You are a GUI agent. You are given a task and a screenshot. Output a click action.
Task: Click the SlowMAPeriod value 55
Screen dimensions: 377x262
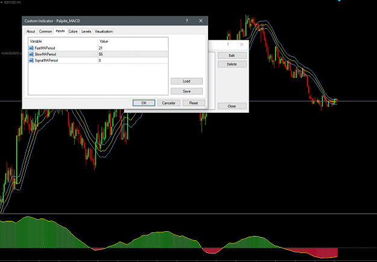[x=101, y=54]
